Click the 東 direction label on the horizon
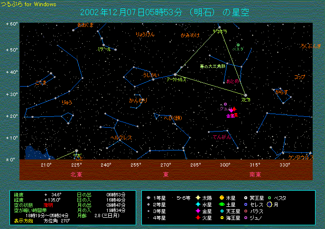The image size is (325, 229). pos(166,174)
